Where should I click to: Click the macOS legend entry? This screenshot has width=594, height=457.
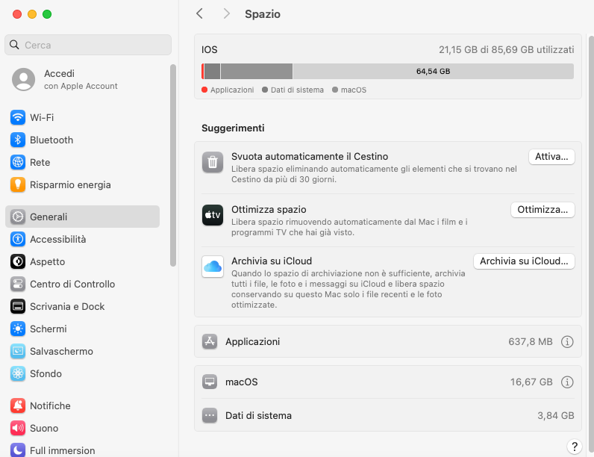tap(349, 90)
